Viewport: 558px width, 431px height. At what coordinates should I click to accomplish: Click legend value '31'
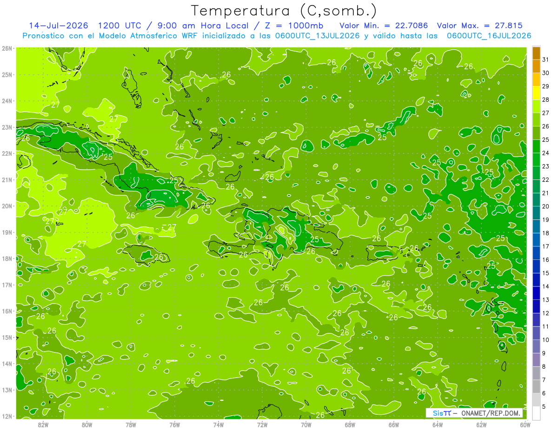click(x=546, y=60)
